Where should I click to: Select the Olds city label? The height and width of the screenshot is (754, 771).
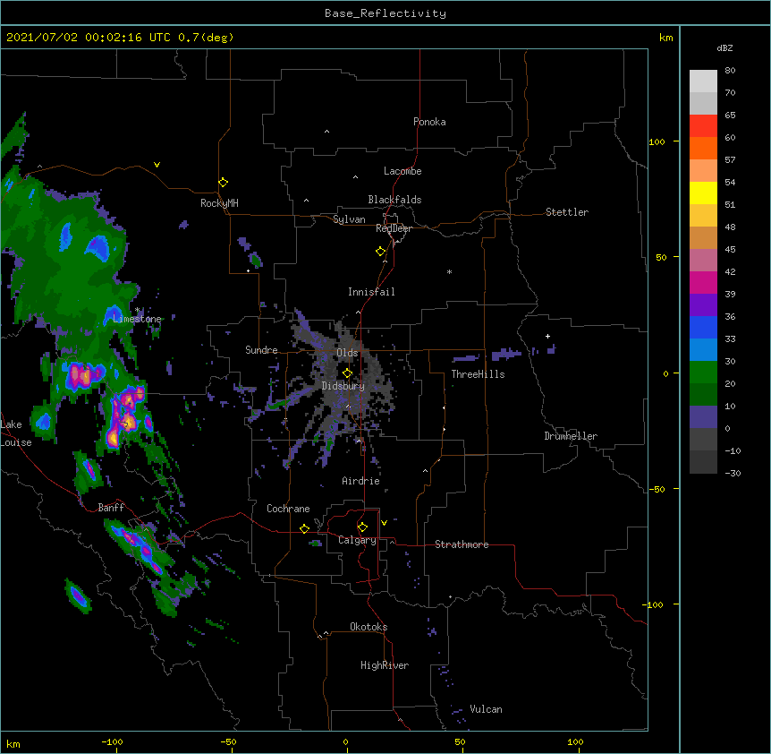347,353
